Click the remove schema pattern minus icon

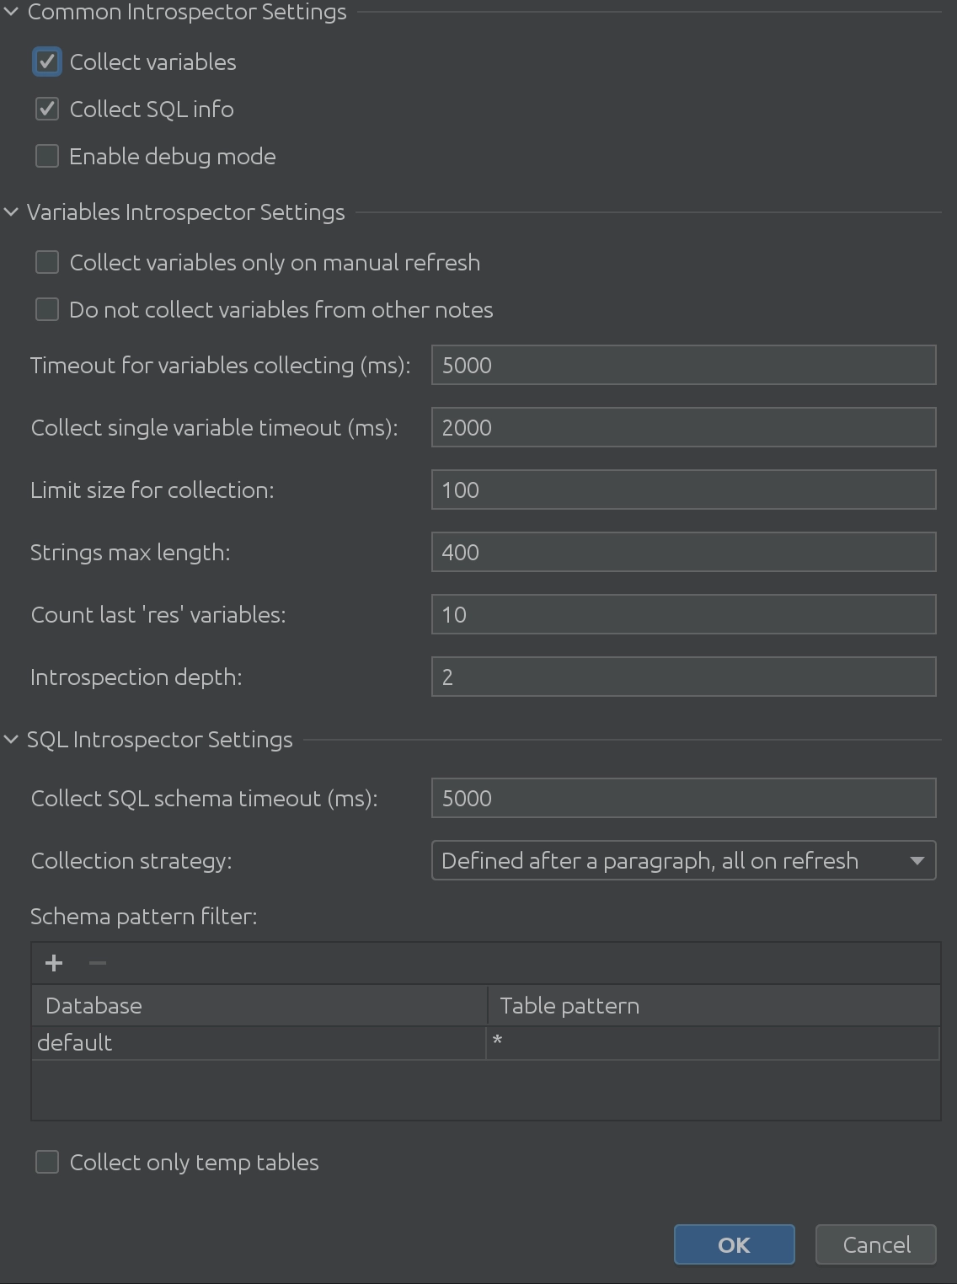[x=98, y=963]
